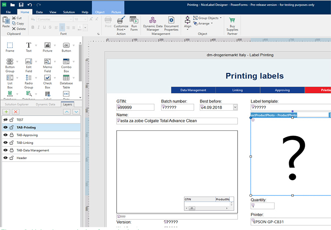Toggle lock on Header layer

12,158
